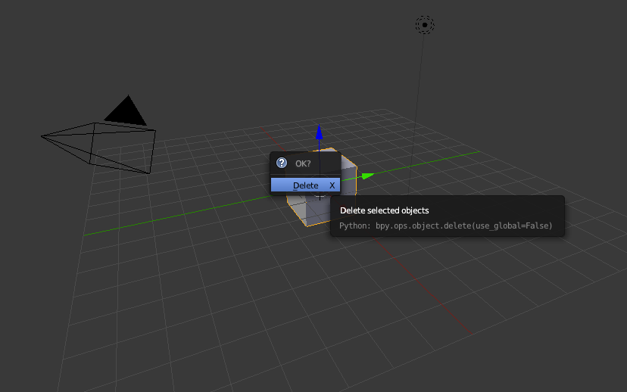Image resolution: width=627 pixels, height=392 pixels.
Task: Click the lamp's vertical drop line
Action: [416, 114]
